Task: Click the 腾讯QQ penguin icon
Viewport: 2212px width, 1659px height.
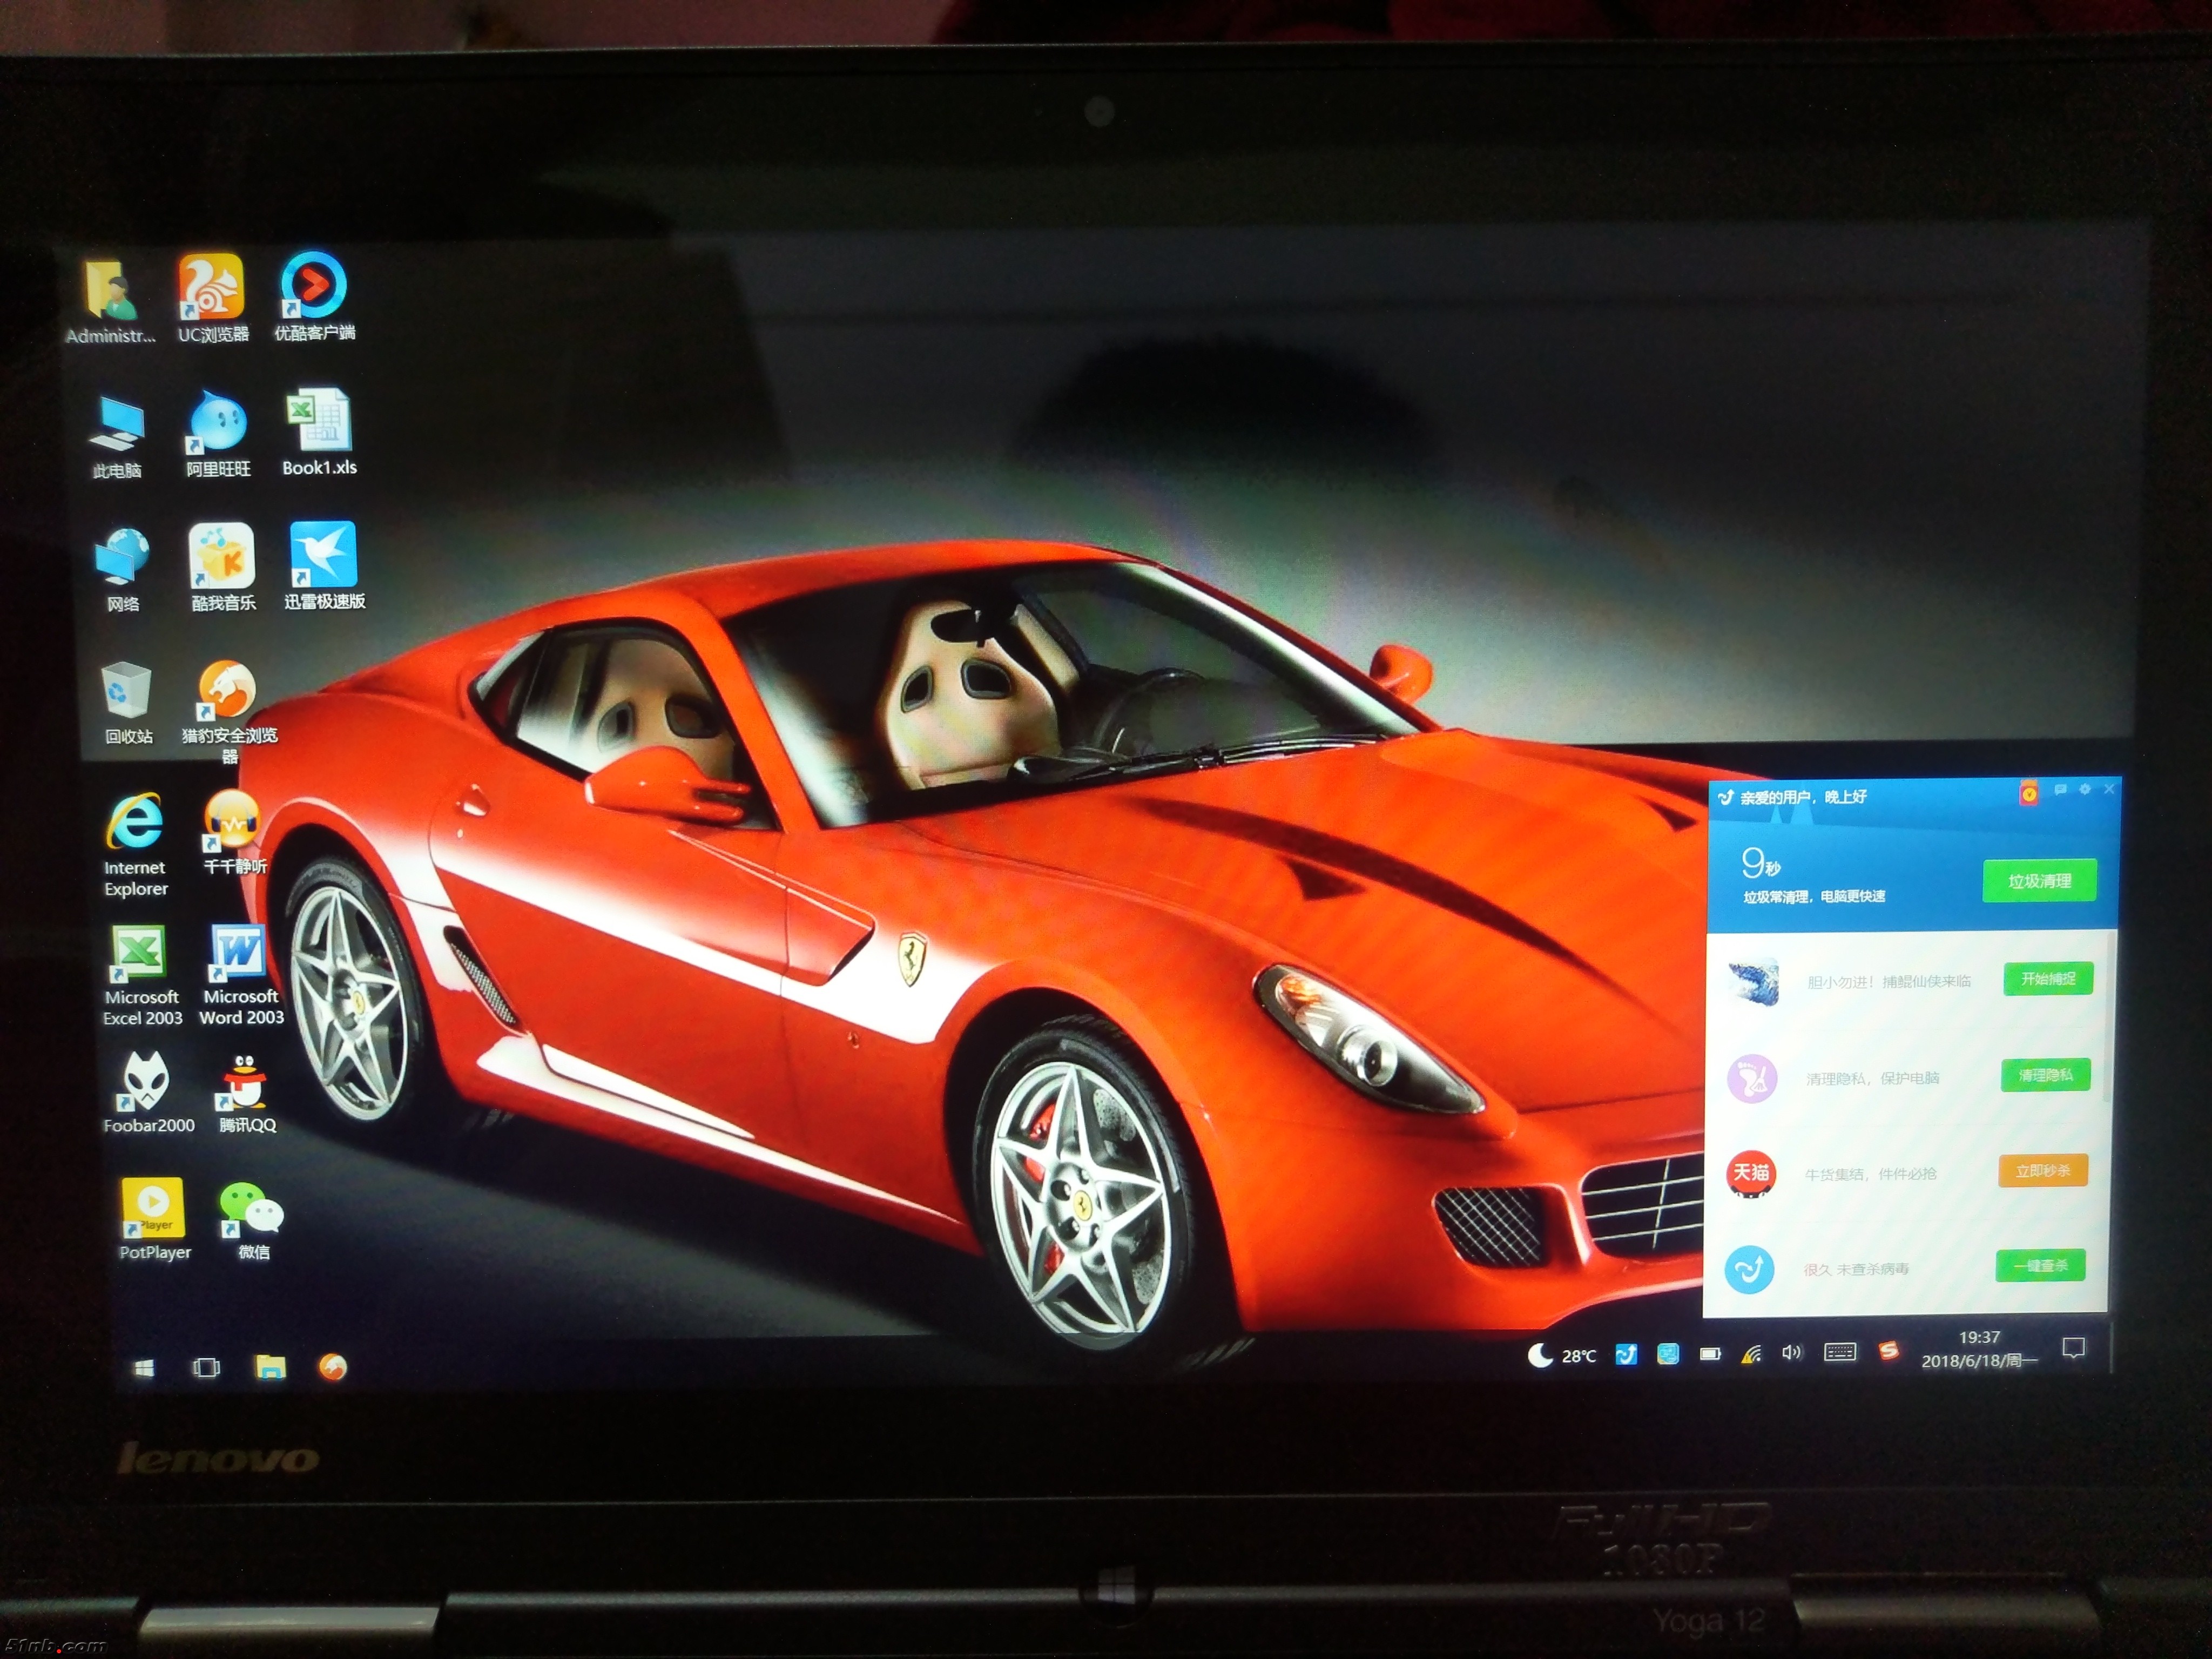Action: click(245, 1084)
